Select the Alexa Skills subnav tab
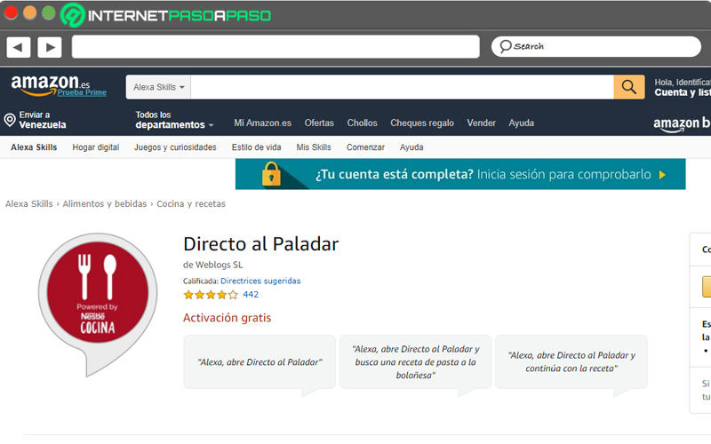 pyautogui.click(x=34, y=147)
